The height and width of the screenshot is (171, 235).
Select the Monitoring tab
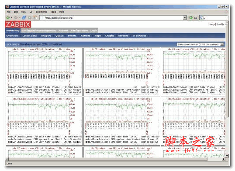13,31
